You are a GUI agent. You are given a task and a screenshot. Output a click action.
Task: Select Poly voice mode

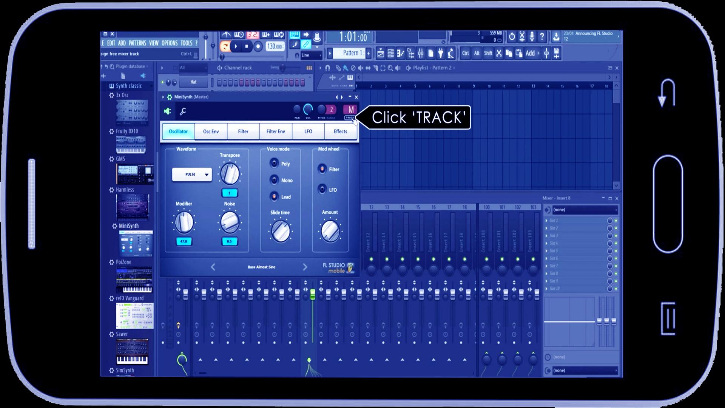pyautogui.click(x=274, y=163)
